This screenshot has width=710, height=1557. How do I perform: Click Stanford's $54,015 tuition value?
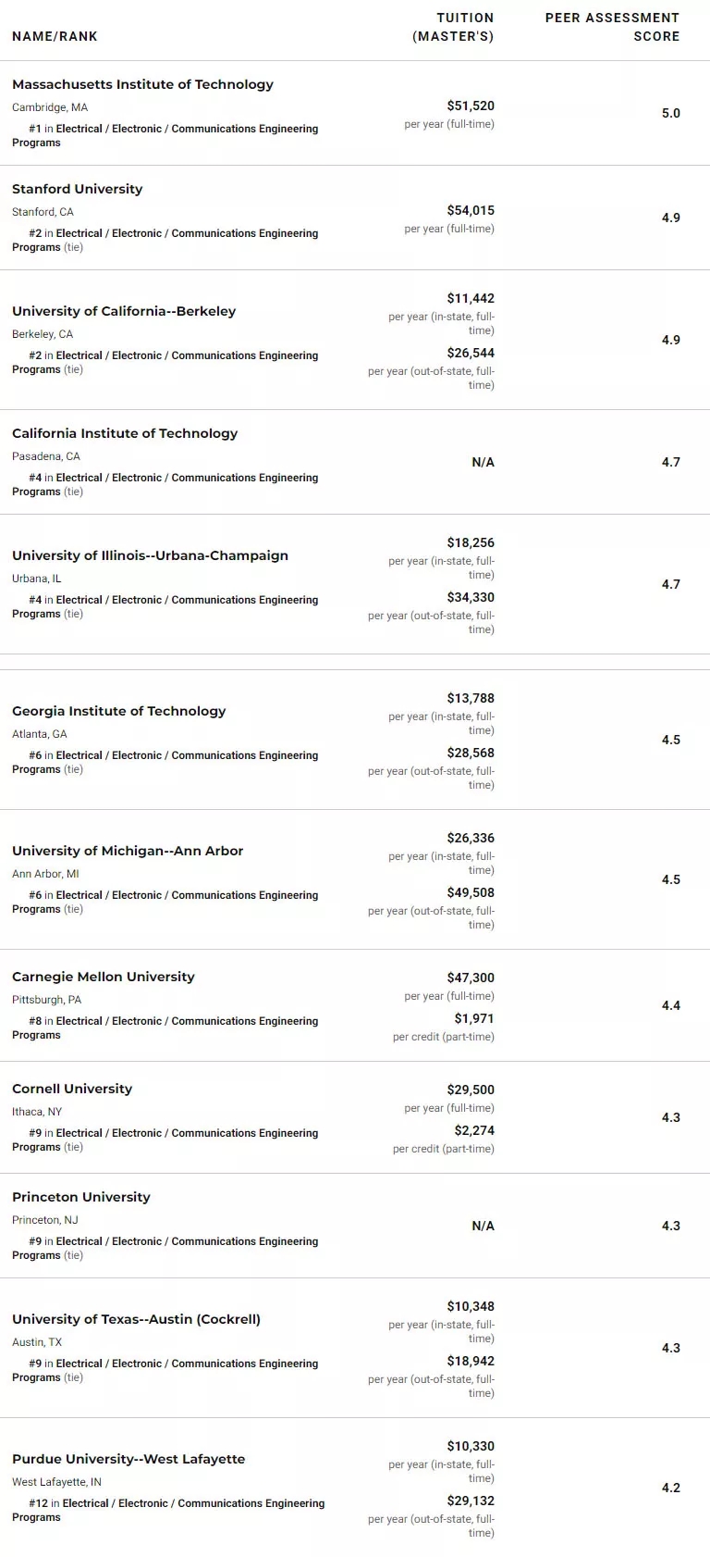[470, 210]
